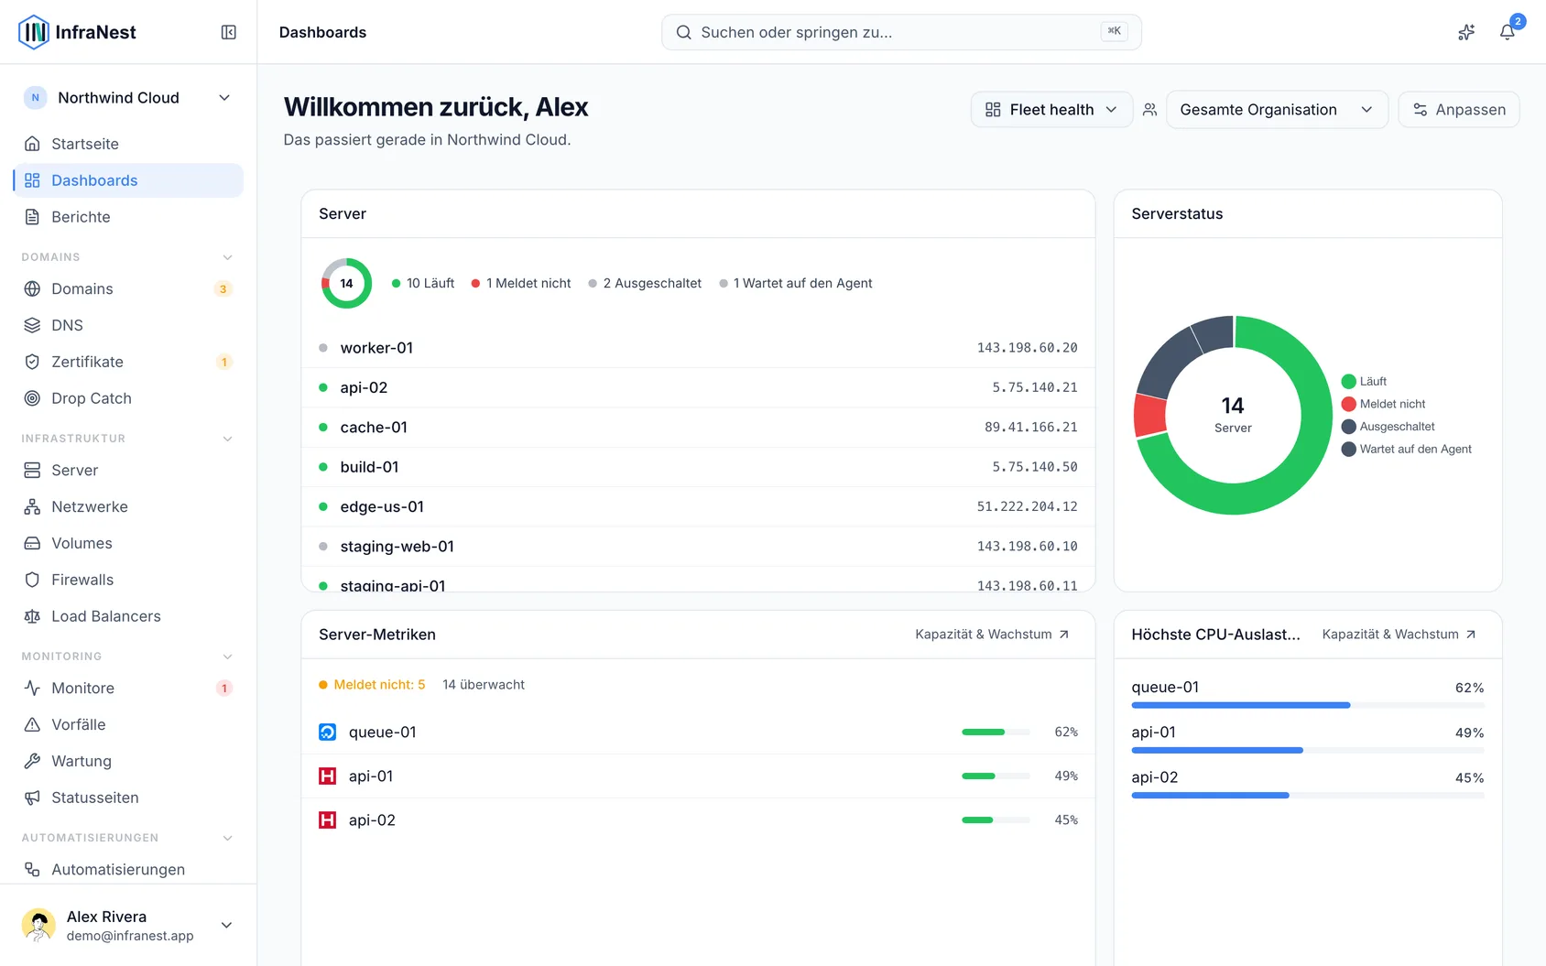1546x966 pixels.
Task: Click the api-01 usage bar in Server-Metriken
Action: click(x=996, y=776)
